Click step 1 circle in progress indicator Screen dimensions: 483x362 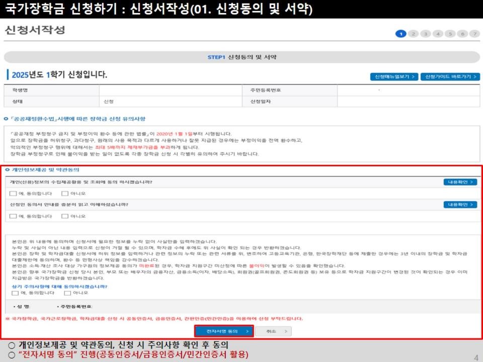click(401, 32)
